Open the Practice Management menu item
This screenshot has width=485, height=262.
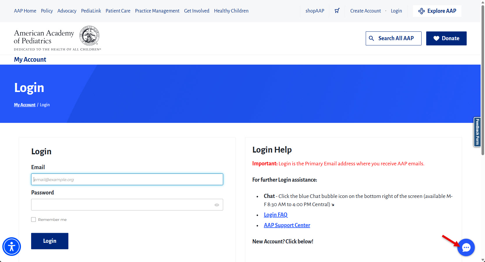pyautogui.click(x=157, y=11)
